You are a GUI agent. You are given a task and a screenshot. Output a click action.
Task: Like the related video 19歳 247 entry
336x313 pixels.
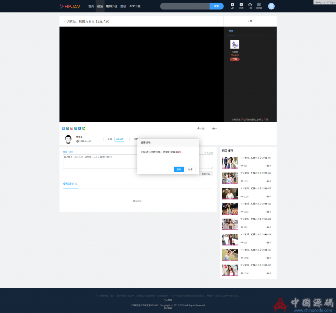tap(268, 166)
